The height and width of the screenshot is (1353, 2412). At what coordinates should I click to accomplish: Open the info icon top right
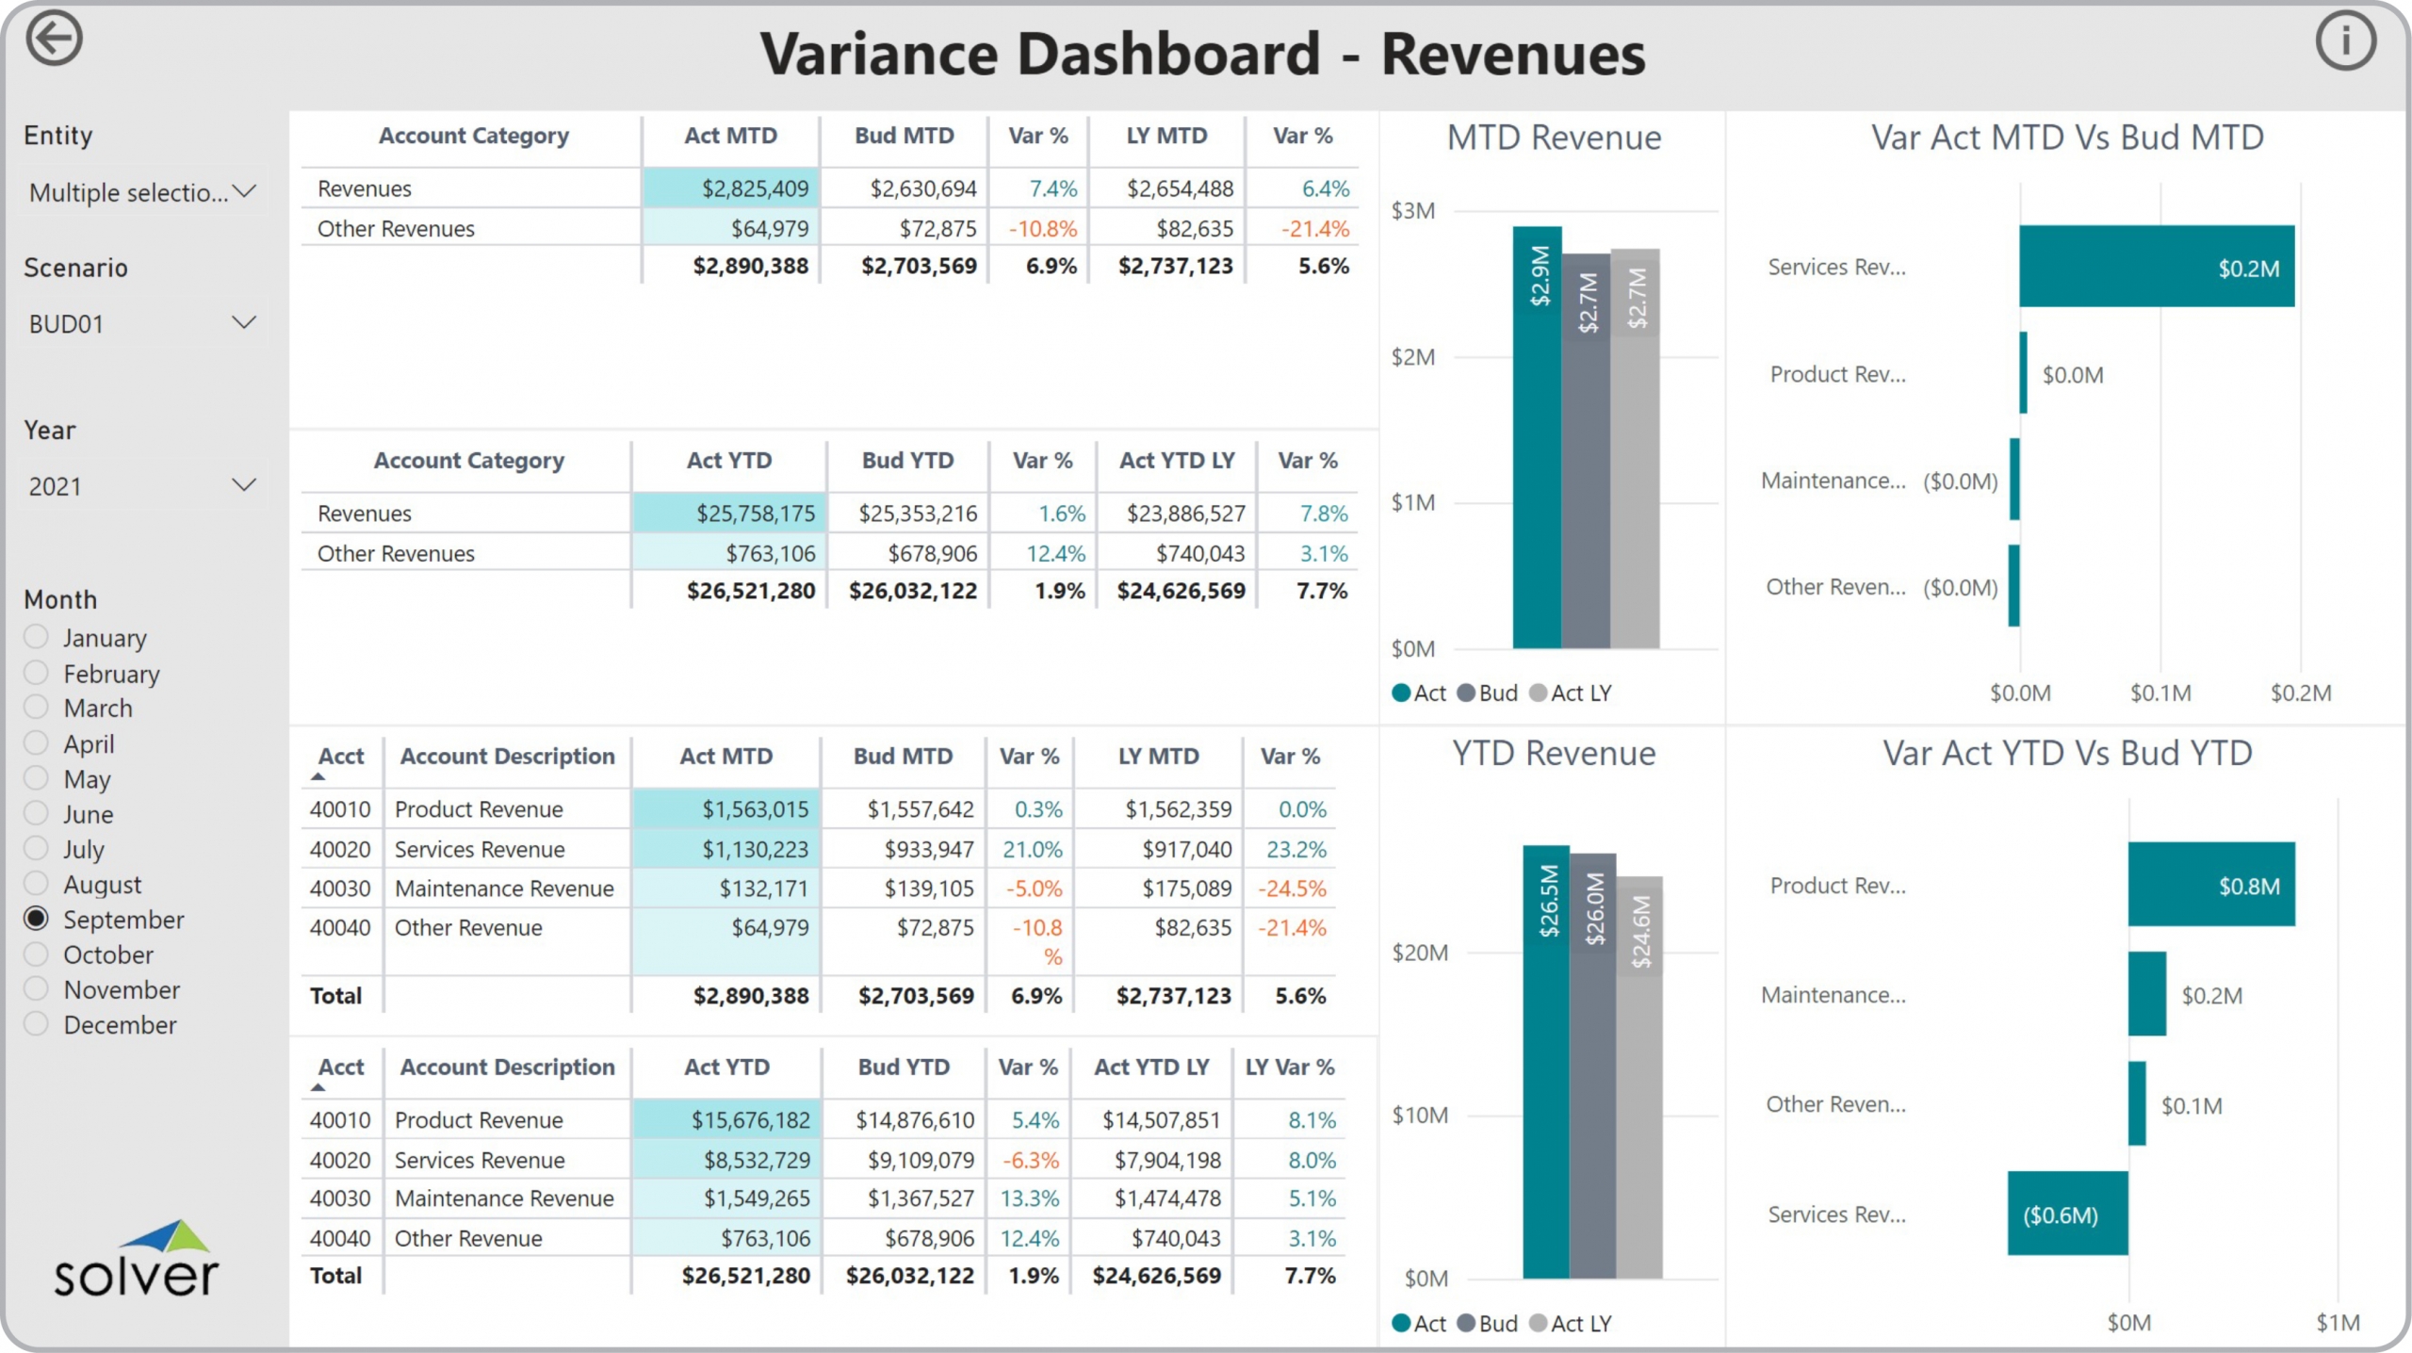(2345, 41)
